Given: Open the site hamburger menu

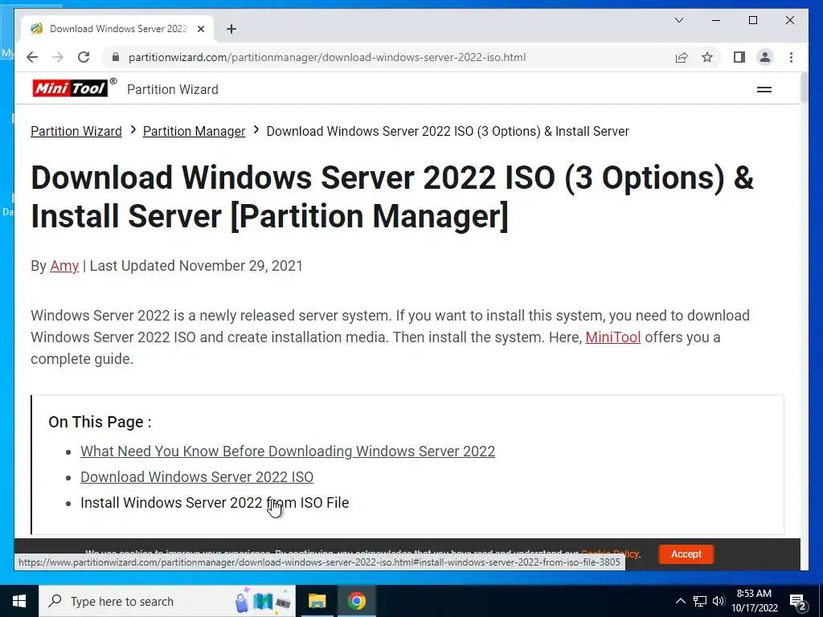Looking at the screenshot, I should (x=764, y=90).
